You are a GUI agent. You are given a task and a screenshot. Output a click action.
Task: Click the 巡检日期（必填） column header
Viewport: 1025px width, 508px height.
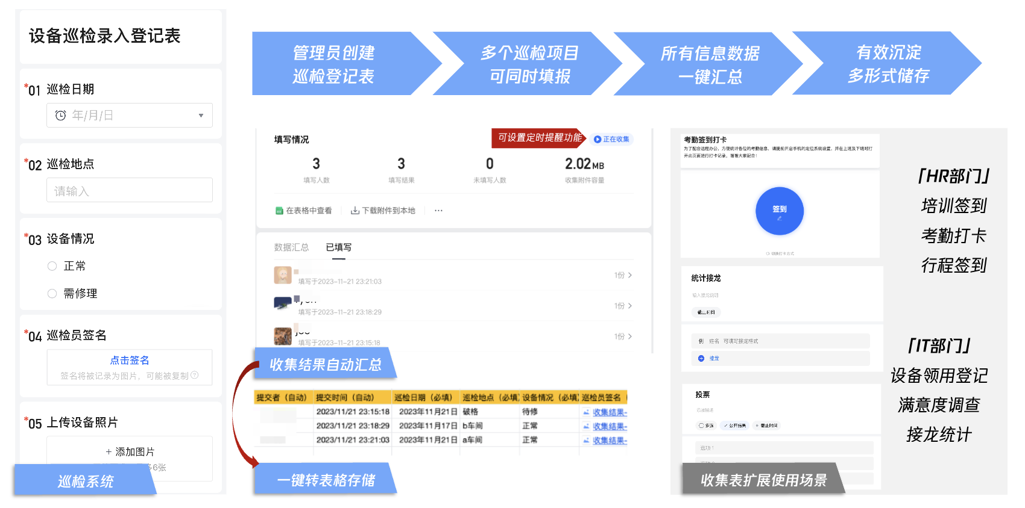coord(426,397)
